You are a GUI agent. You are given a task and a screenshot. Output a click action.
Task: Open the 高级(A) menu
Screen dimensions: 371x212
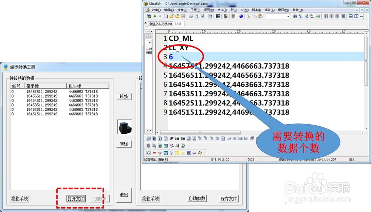[269, 10]
